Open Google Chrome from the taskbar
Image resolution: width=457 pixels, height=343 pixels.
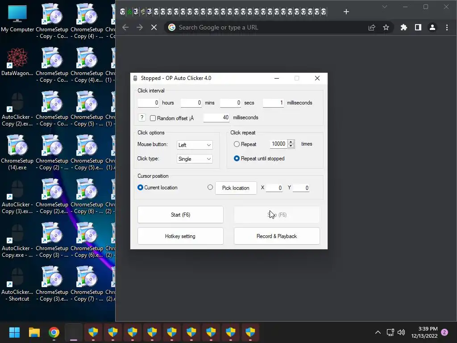[54, 332]
